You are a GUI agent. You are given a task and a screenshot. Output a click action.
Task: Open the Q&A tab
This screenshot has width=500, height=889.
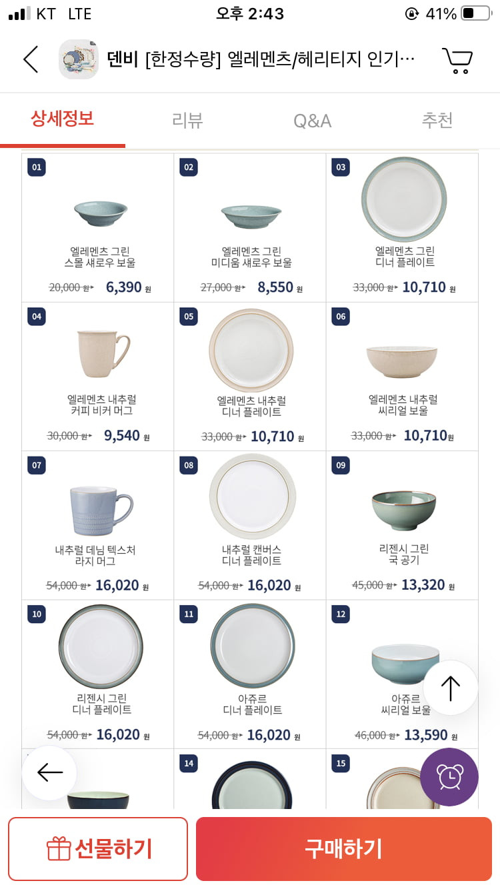tap(312, 121)
